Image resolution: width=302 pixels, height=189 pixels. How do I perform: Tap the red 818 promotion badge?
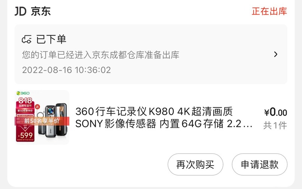click(25, 101)
